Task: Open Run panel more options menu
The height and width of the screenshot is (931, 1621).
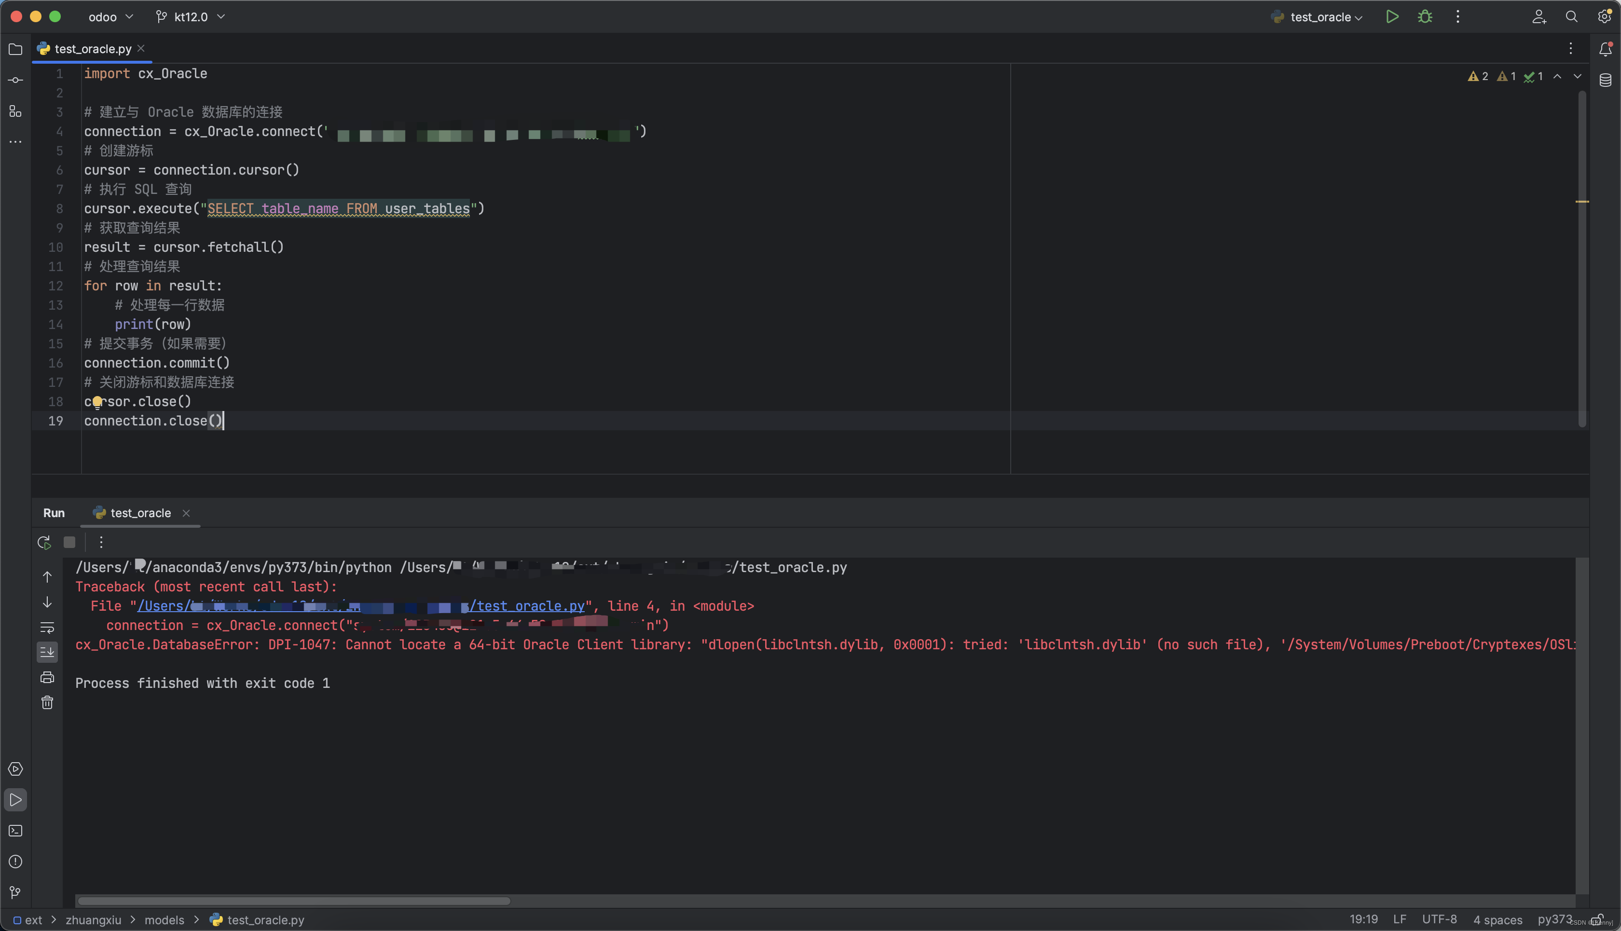Action: coord(101,542)
